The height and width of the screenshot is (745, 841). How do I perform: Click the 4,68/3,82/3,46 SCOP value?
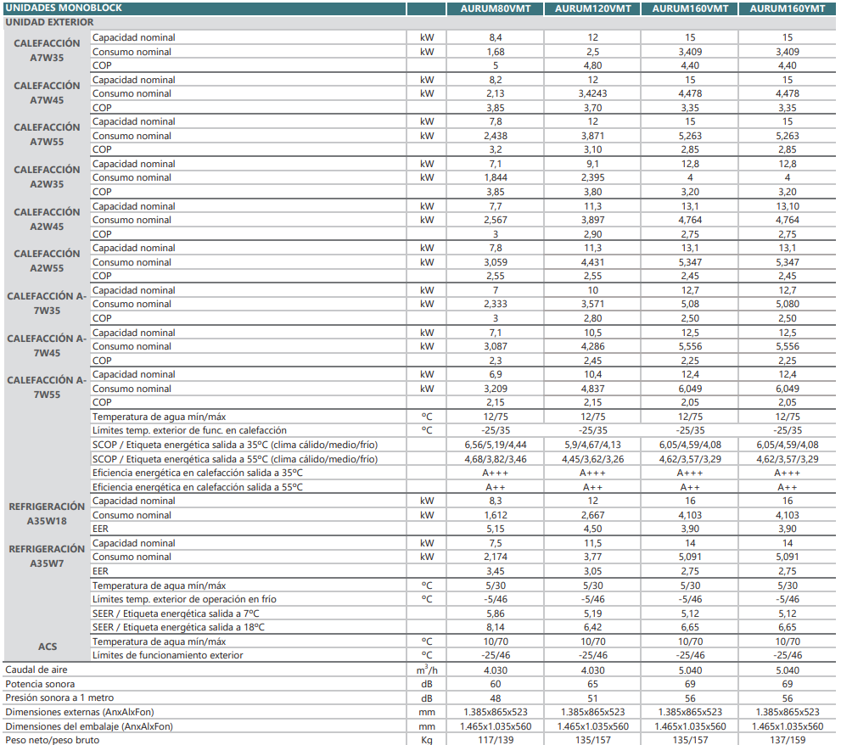[495, 459]
